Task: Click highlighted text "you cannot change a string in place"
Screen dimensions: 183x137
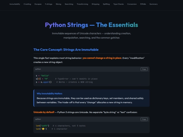Action: 102,58
